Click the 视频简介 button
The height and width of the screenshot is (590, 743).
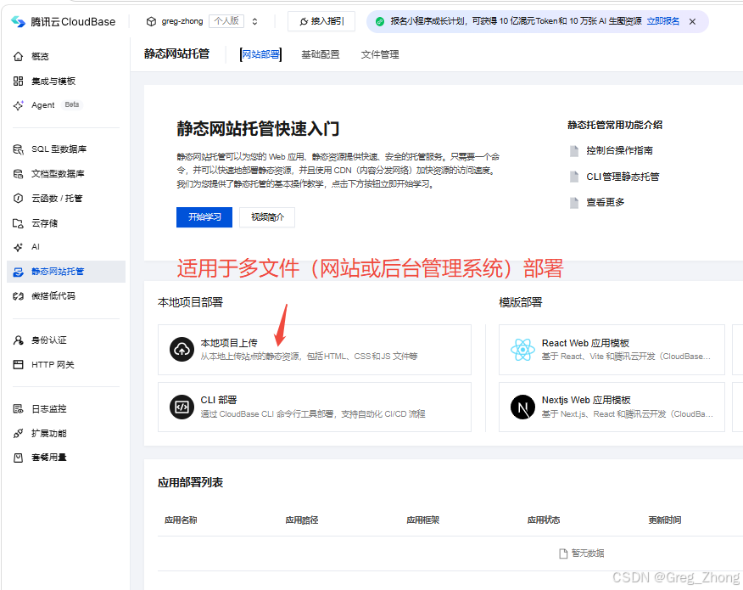(x=267, y=217)
